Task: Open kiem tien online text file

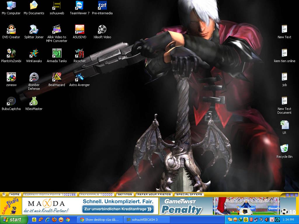Action: (284, 55)
